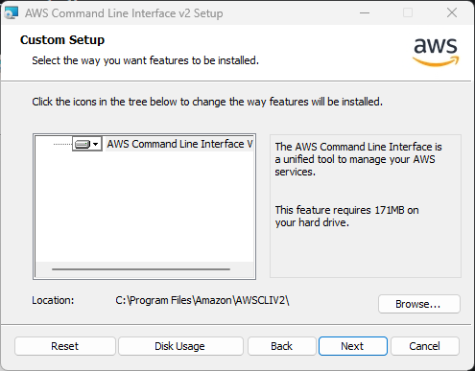The width and height of the screenshot is (475, 371).
Task: Click the window title 'AWS Command Line Interface v2 Setup'
Action: 124,13
